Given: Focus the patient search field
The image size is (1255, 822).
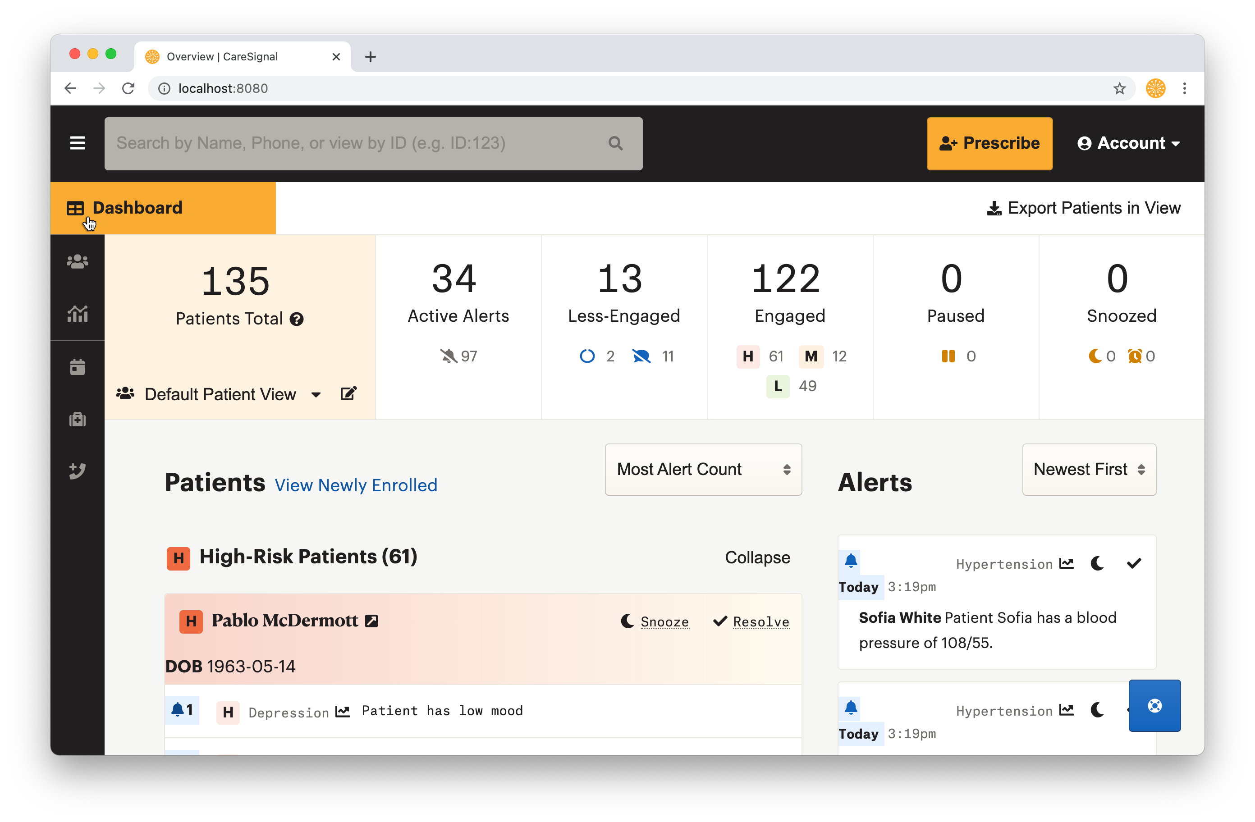Looking at the screenshot, I should pos(373,143).
